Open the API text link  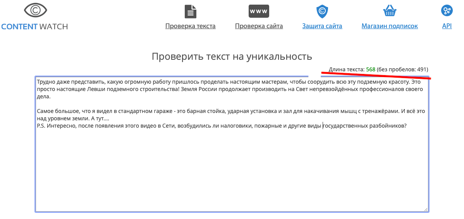tap(447, 26)
